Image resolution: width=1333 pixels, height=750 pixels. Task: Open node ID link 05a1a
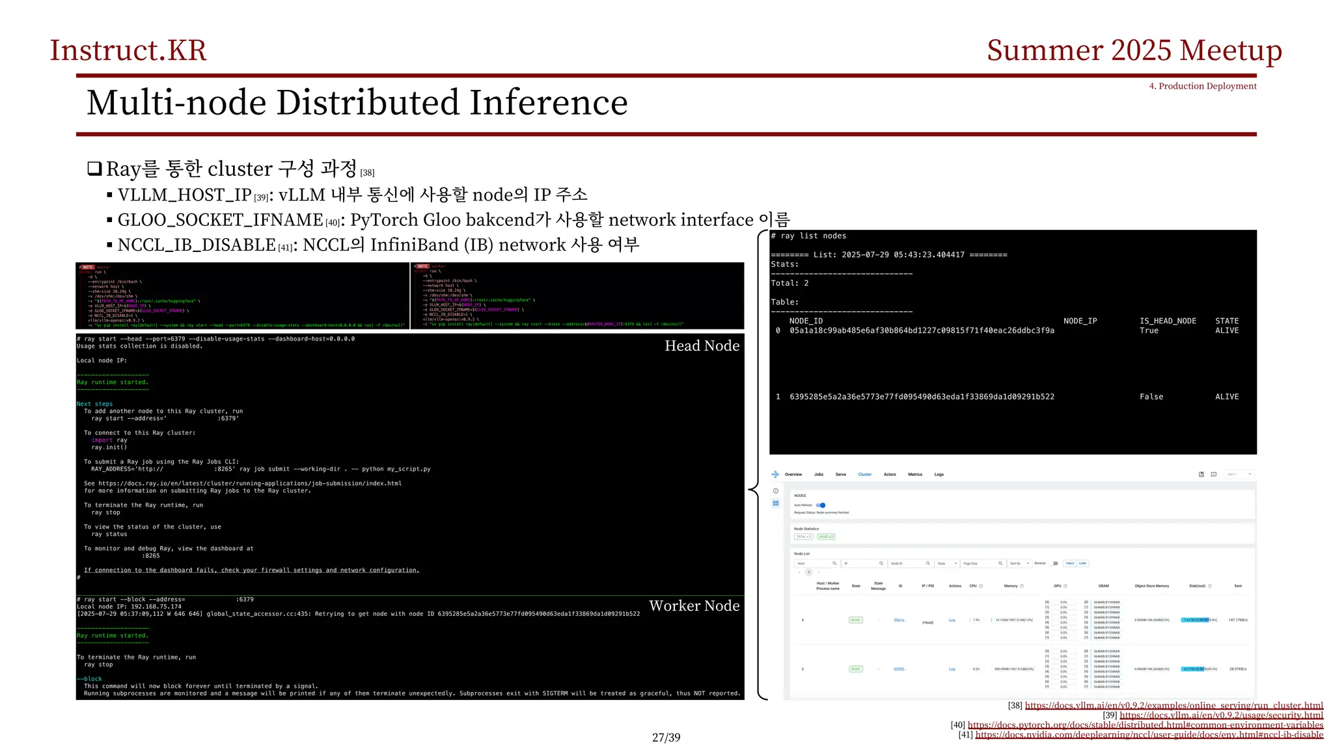coord(899,620)
